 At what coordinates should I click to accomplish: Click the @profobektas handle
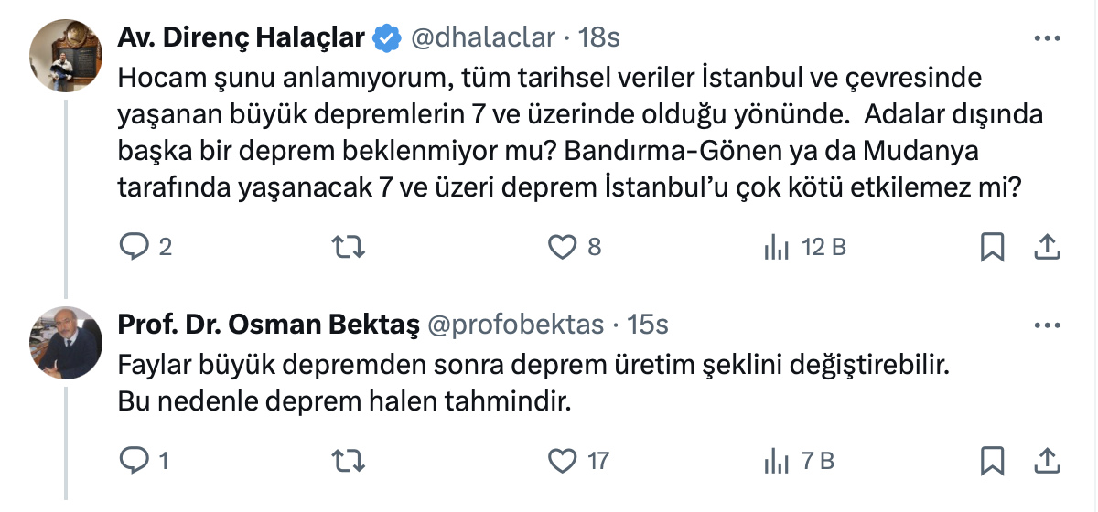click(514, 325)
